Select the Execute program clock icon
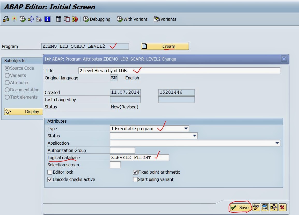The image size is (299, 215). click(22, 19)
